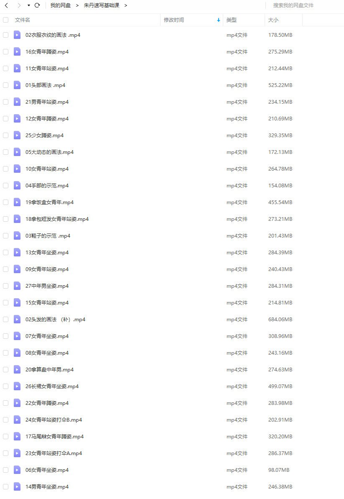Open the navigation history dropdown arrow
Viewport: 344px width, 499px height.
click(28, 5)
